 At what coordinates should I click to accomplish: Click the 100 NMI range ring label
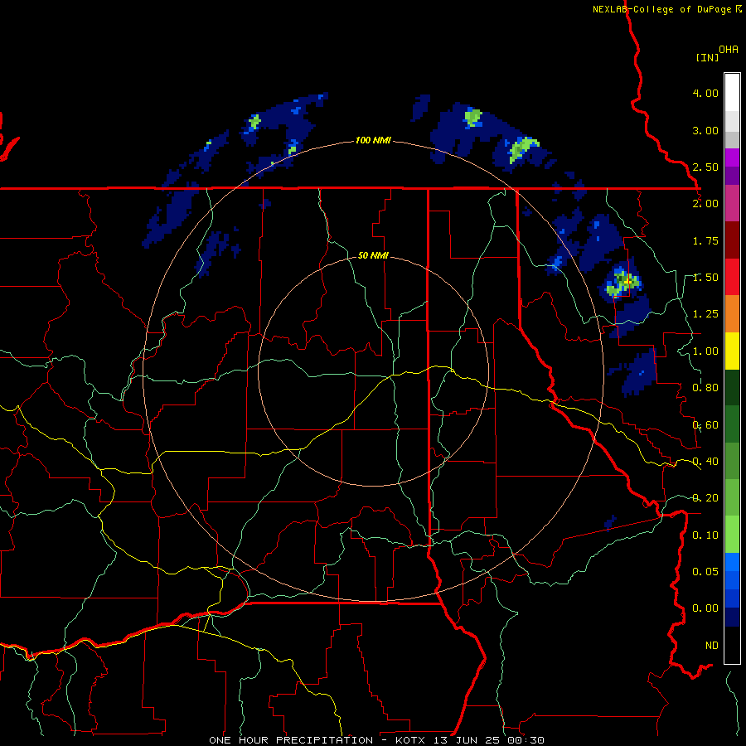[x=373, y=140]
